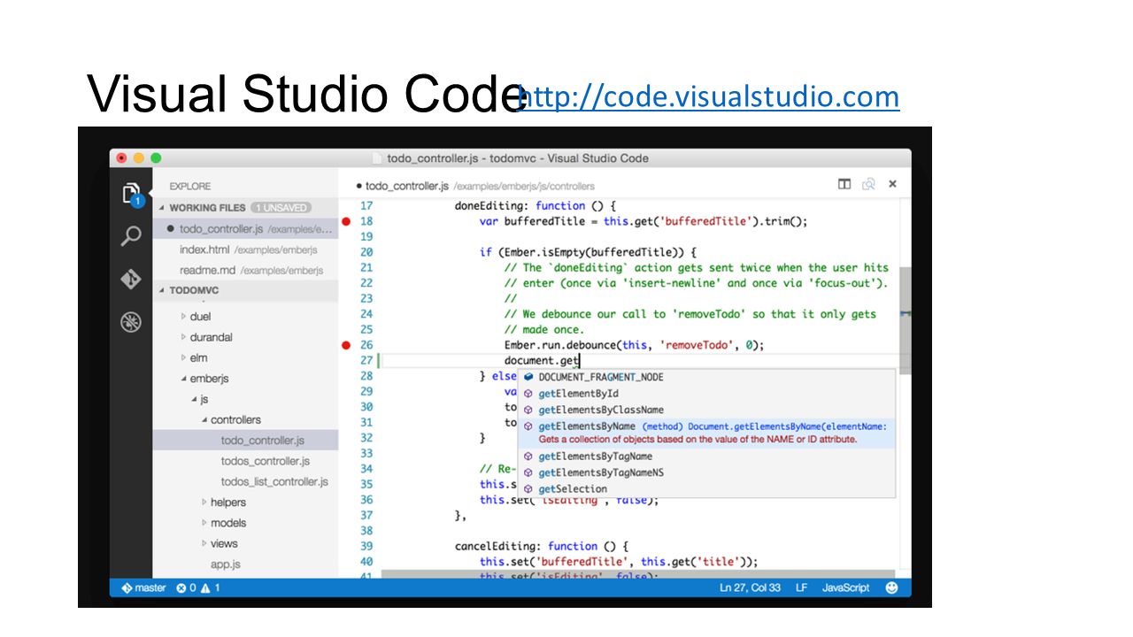Click the EXPLORE panel header

pos(190,187)
